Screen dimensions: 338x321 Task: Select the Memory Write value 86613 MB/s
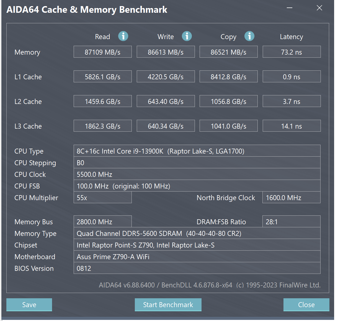point(166,52)
